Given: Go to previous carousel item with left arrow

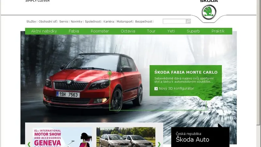Looking at the screenshot, I should (x=29, y=144).
